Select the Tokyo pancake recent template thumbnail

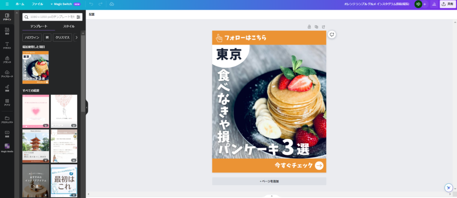36,68
